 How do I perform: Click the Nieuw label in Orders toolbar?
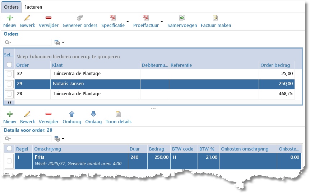pyautogui.click(x=10, y=25)
